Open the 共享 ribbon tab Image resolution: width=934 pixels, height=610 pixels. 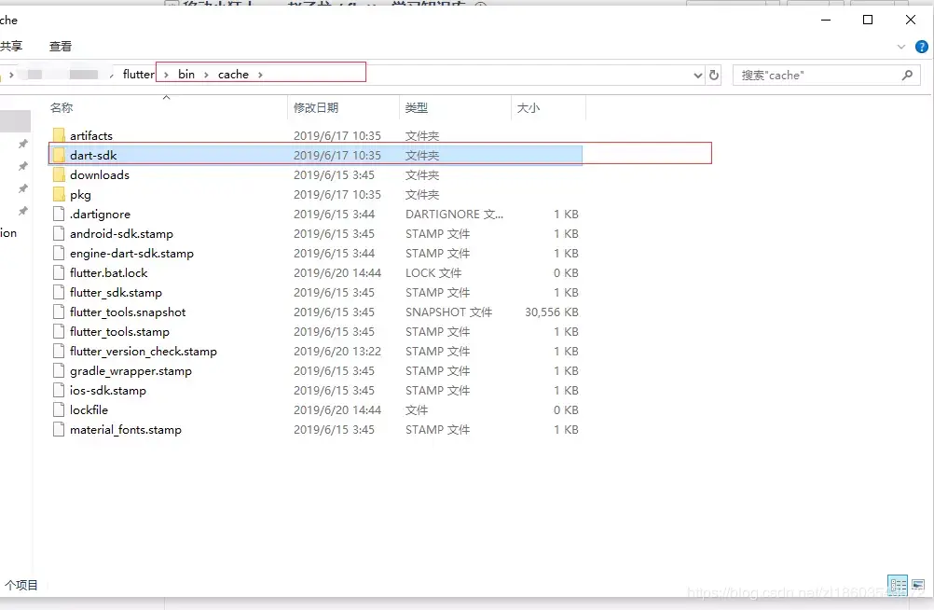pyautogui.click(x=11, y=46)
